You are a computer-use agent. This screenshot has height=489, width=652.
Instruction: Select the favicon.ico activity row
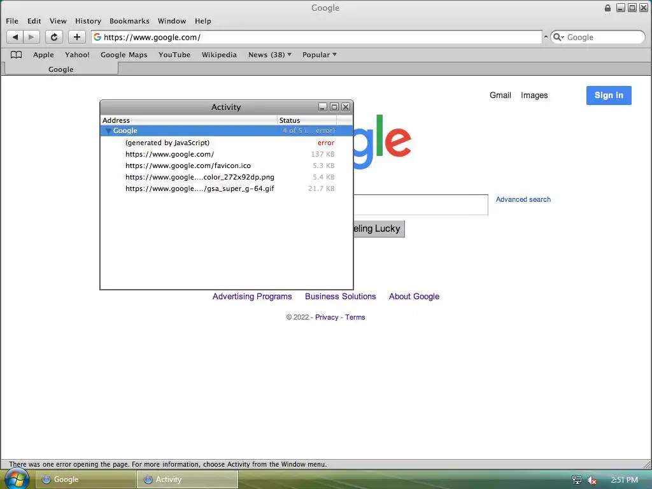coord(227,166)
